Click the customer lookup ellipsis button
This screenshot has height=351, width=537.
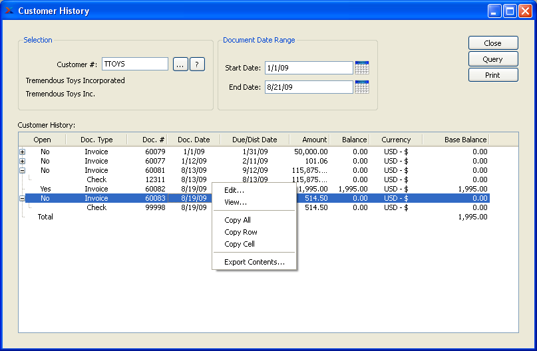[x=180, y=64]
